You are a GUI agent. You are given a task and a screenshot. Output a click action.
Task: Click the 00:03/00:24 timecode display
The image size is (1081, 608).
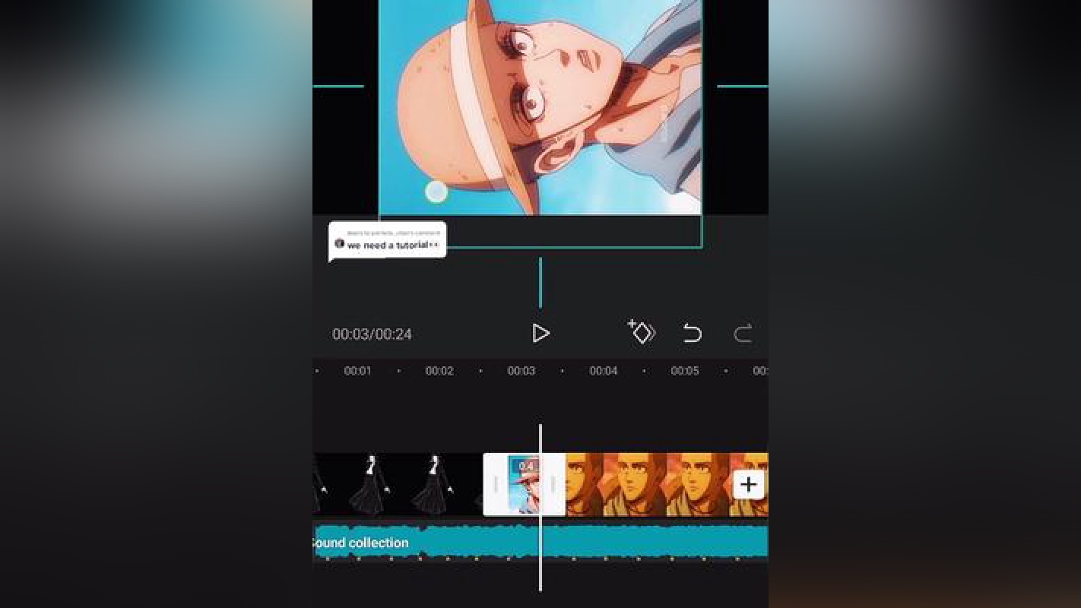tap(372, 334)
